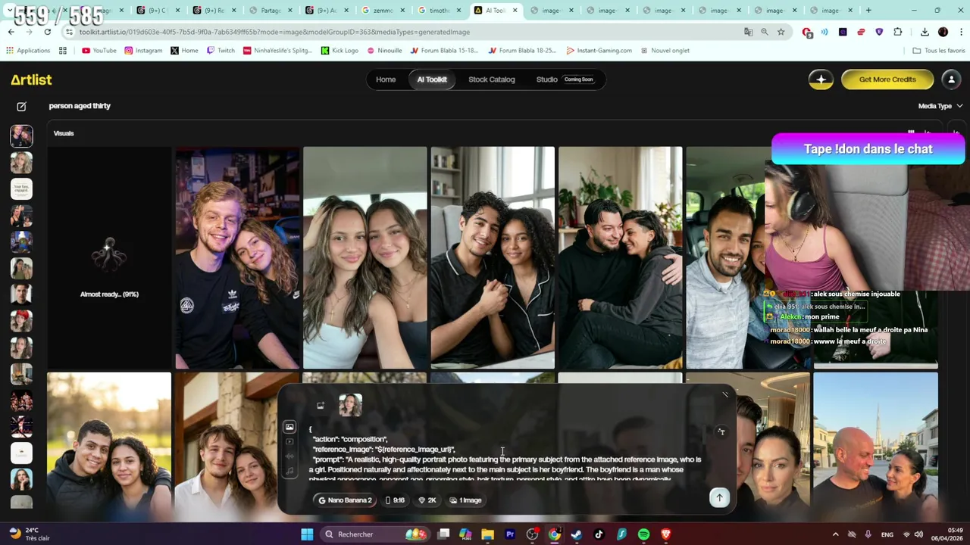970x545 pixels.
Task: Reload the page
Action: pos(47,32)
